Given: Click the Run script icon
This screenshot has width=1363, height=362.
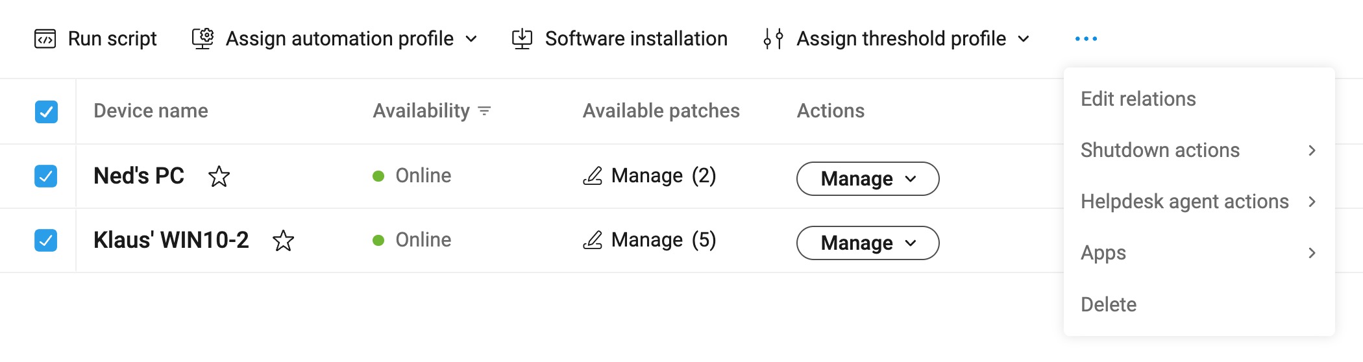Looking at the screenshot, I should coord(45,39).
